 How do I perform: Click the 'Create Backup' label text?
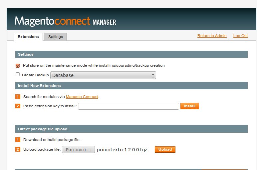pyautogui.click(x=35, y=75)
